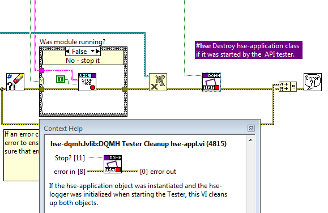Select the 'Was module running?' label

click(x=73, y=42)
